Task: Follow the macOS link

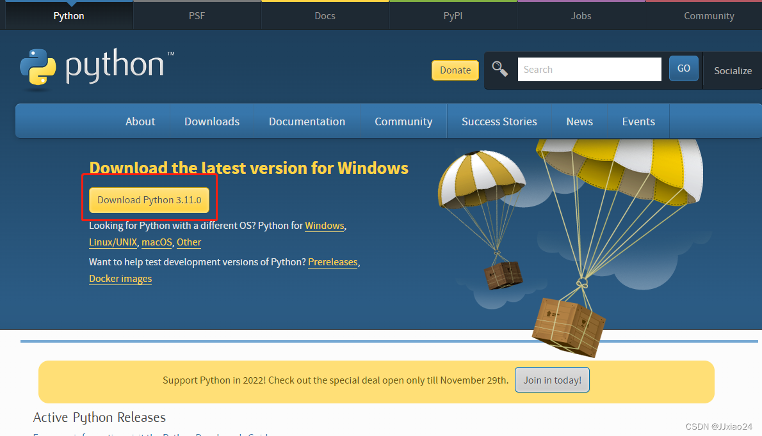Action: click(x=157, y=242)
